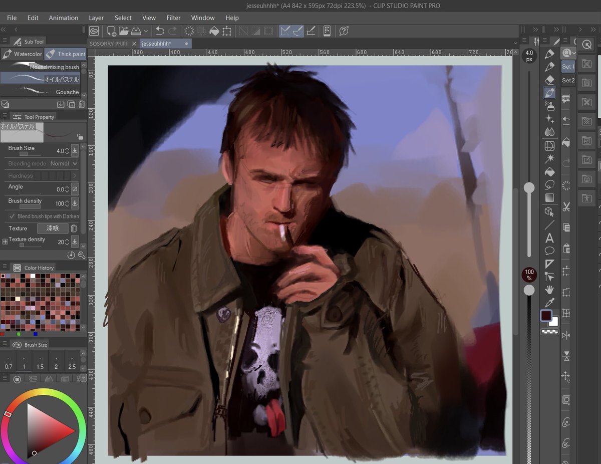The image size is (601, 464).
Task: Open the smartphone connect icon
Action: click(x=327, y=31)
